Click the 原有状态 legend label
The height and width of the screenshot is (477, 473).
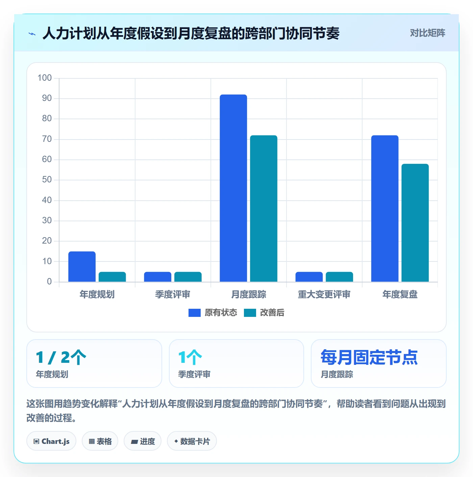(x=221, y=313)
